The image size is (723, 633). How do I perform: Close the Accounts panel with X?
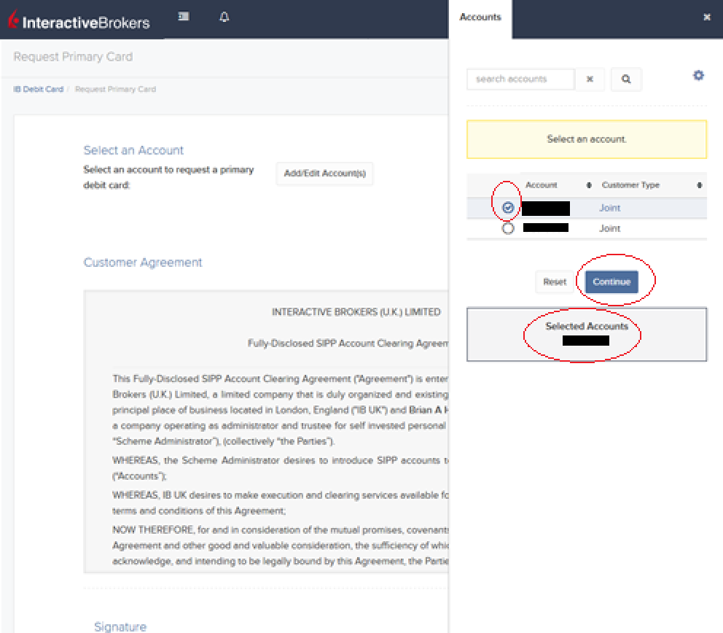point(707,17)
